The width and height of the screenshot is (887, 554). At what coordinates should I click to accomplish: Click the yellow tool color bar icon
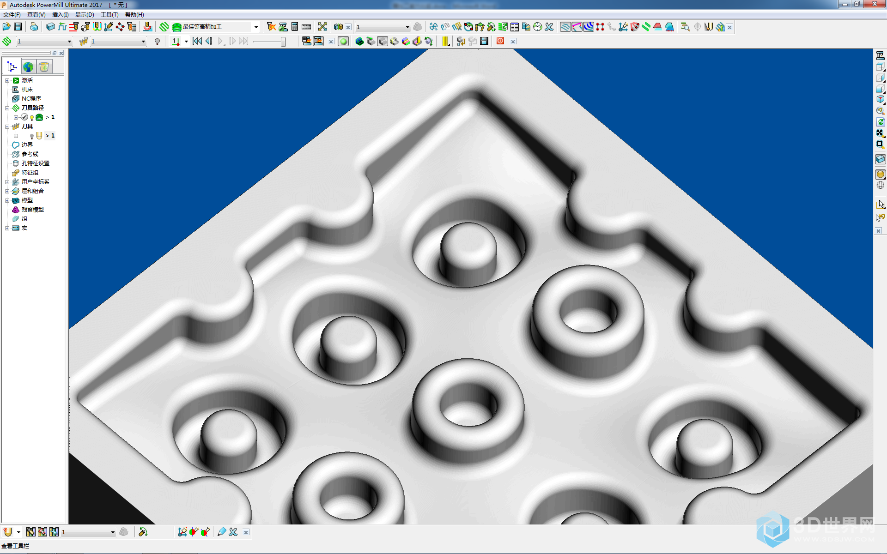click(x=445, y=41)
